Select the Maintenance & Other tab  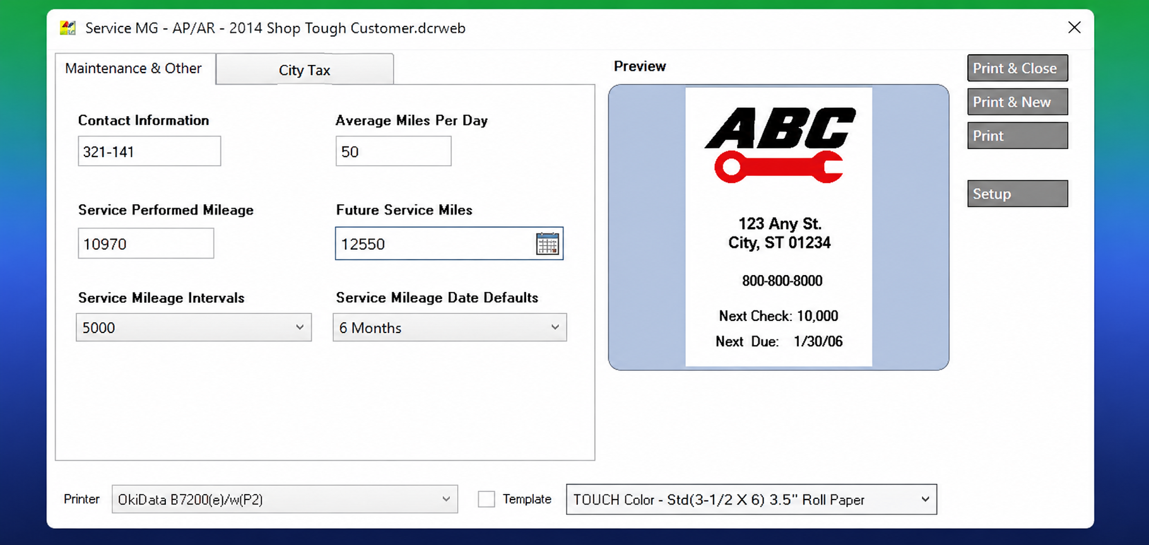click(x=134, y=68)
